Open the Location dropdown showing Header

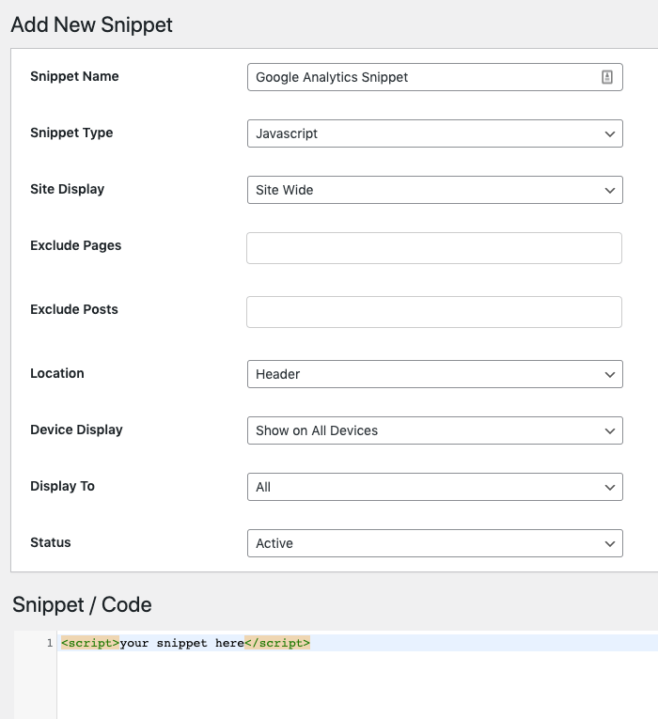point(434,374)
